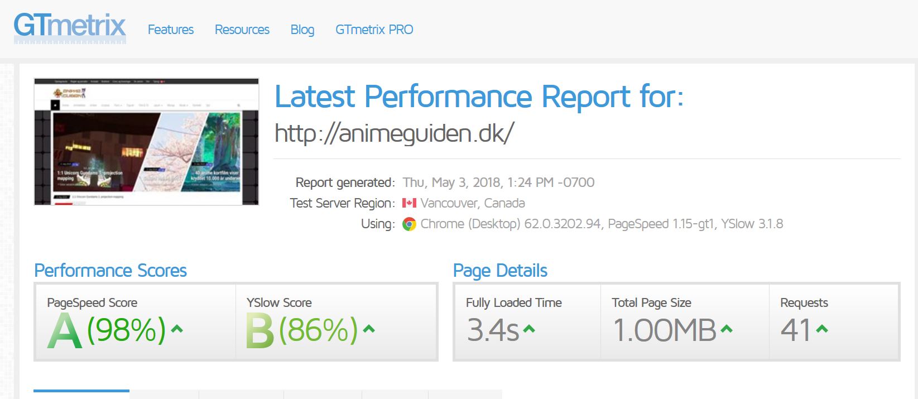Click the green arrow beside 98% PageSpeed
Screen dimensions: 918x399
click(177, 329)
